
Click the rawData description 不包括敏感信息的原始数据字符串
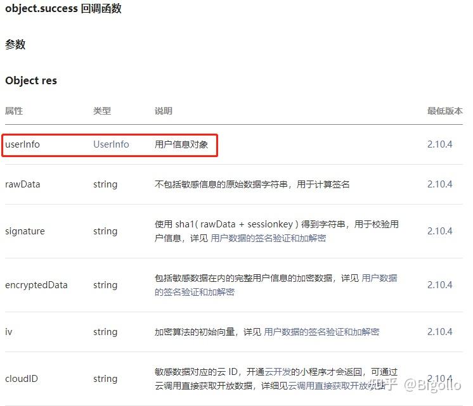221,184
